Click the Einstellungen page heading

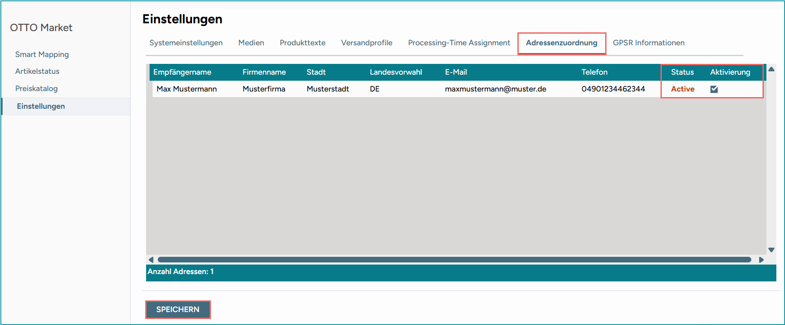tap(182, 19)
